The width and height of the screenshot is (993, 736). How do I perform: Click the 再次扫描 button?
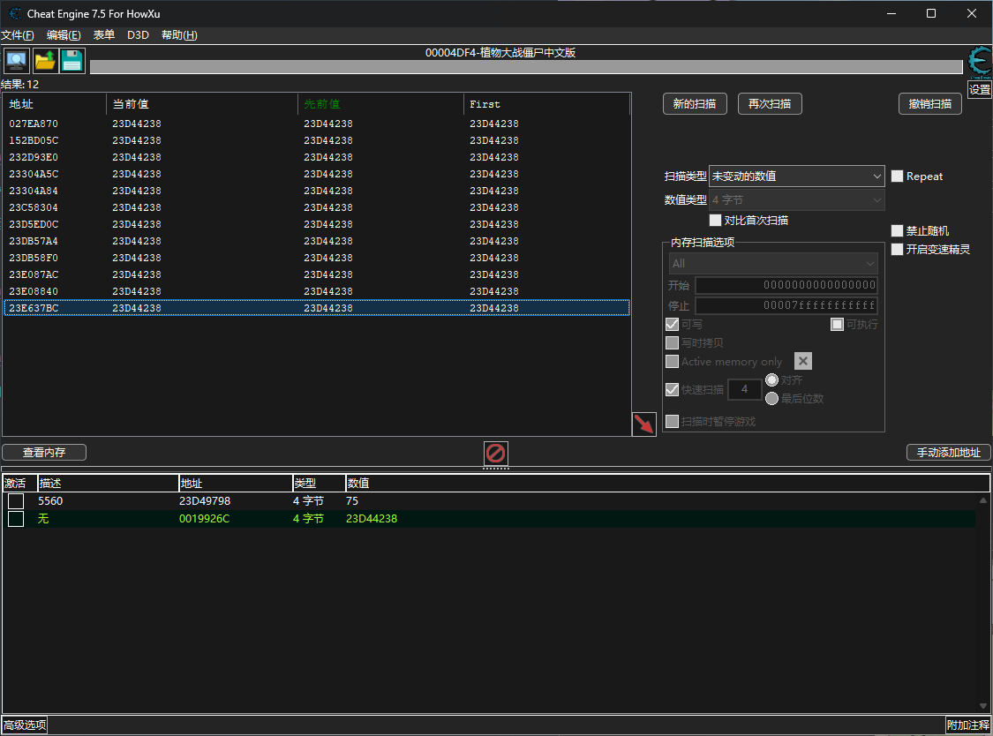tap(769, 104)
